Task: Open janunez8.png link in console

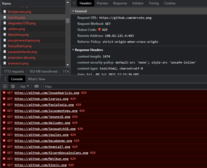Action: tap(42, 117)
